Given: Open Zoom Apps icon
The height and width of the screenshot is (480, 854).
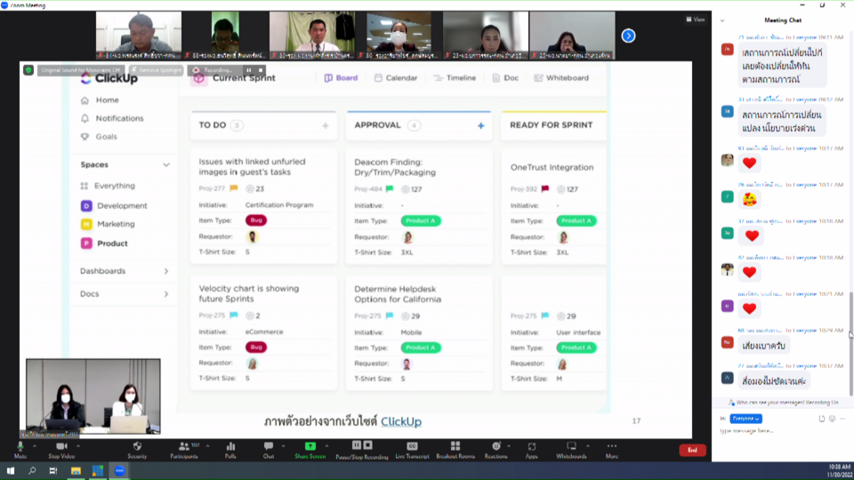Looking at the screenshot, I should tap(531, 447).
